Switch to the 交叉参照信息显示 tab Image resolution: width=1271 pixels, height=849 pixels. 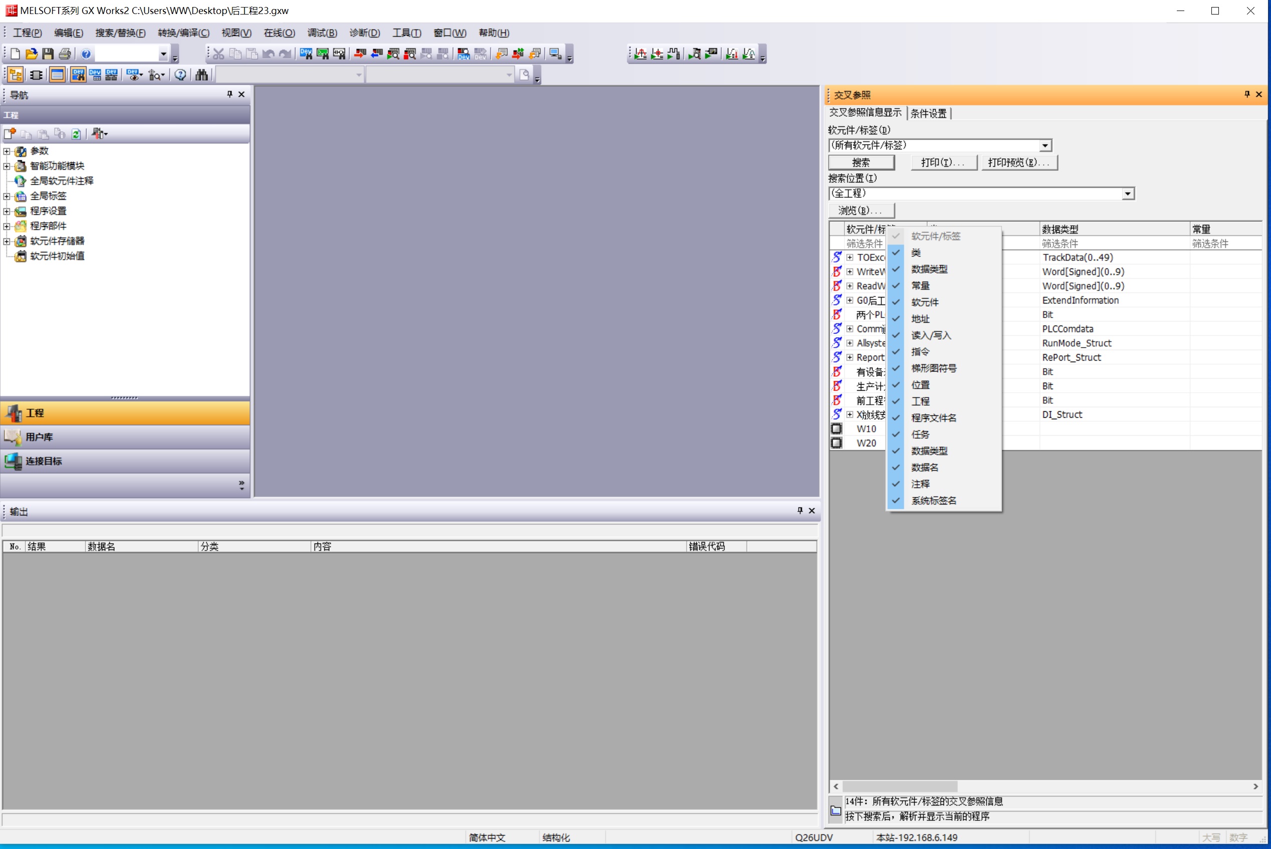(x=865, y=112)
